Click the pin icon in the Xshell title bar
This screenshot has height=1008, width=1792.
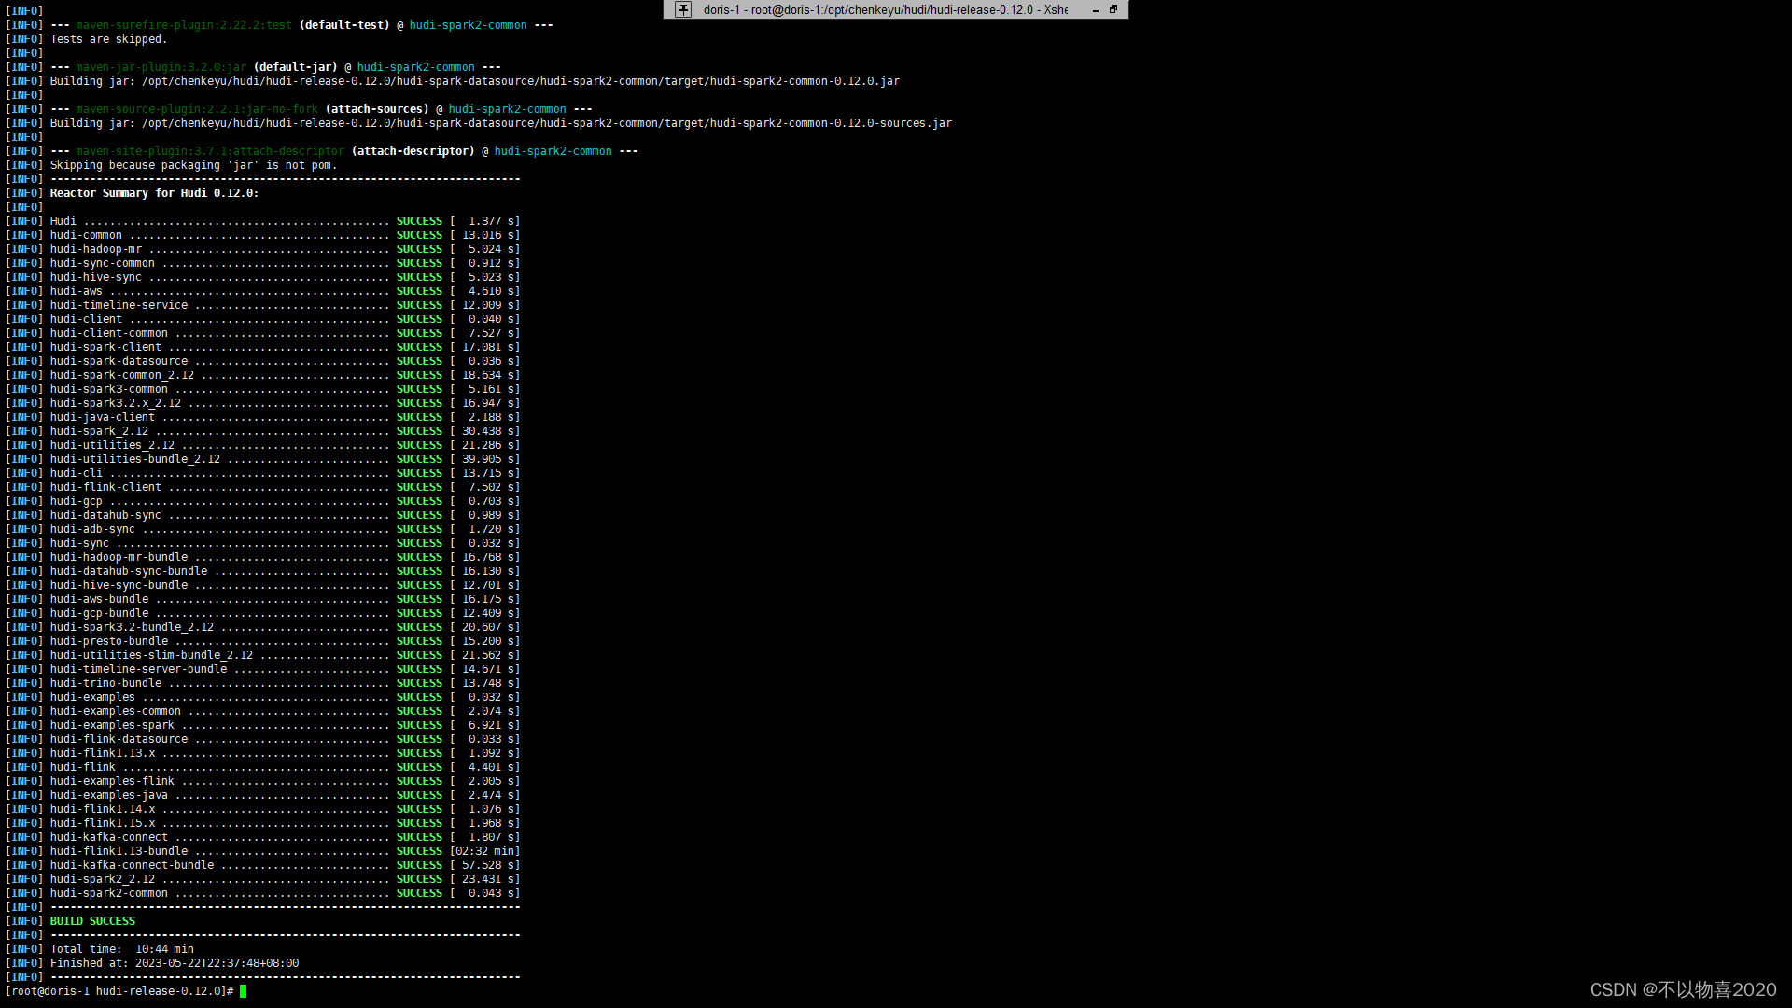click(x=683, y=9)
